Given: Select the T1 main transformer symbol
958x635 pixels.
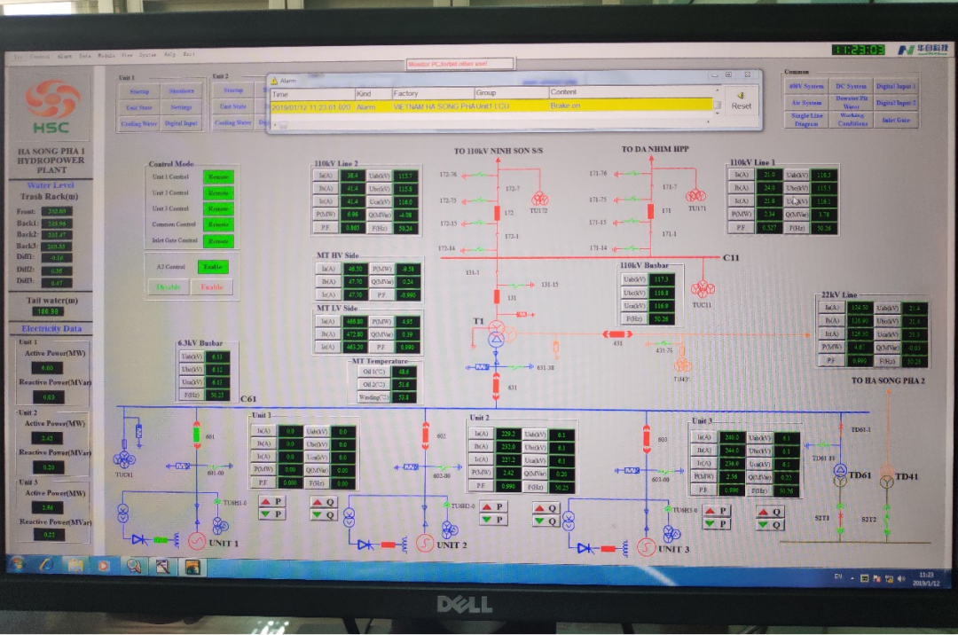Looking at the screenshot, I should pyautogui.click(x=496, y=336).
